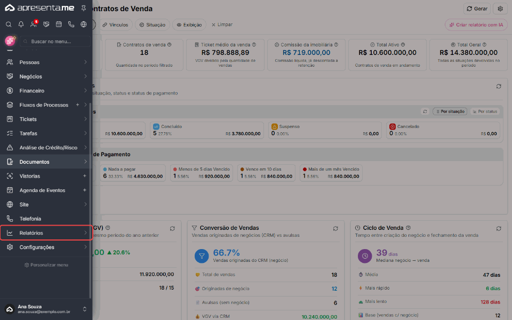Refresh the Ciclo de Venda card
The width and height of the screenshot is (512, 320).
pos(499,229)
